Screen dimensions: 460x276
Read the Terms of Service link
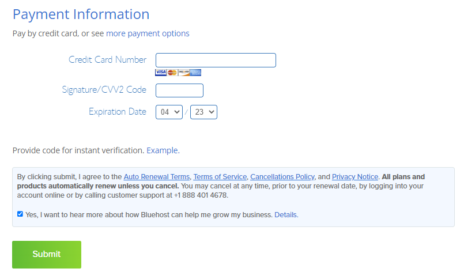(220, 177)
